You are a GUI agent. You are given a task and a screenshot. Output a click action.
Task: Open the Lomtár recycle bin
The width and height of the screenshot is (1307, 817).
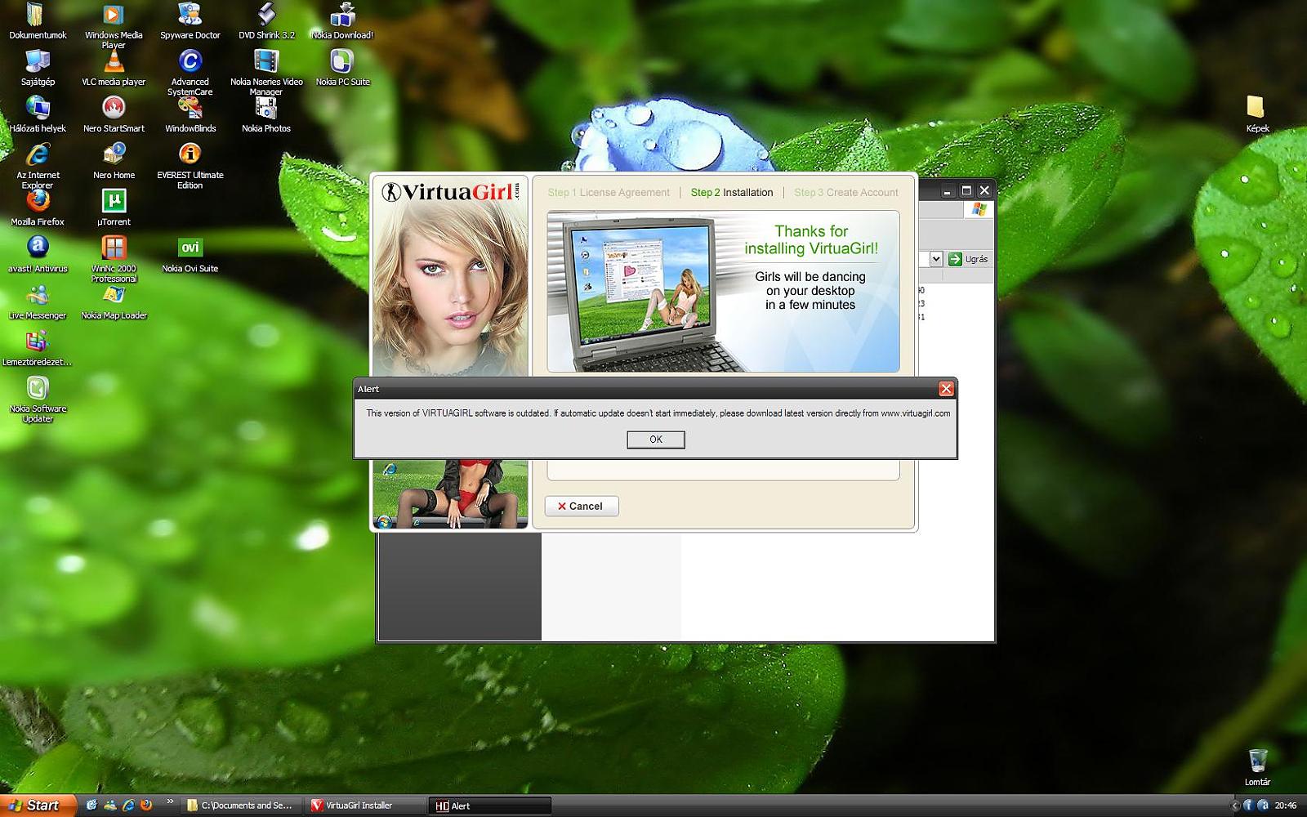(x=1257, y=769)
